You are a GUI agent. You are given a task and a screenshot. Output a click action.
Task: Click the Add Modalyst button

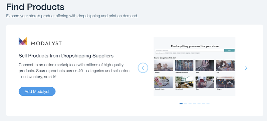point(37,92)
